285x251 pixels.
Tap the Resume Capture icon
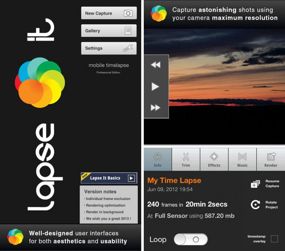(256, 184)
